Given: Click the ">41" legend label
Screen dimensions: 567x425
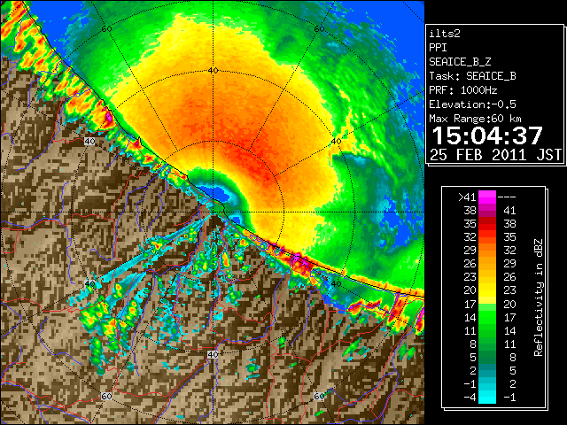Looking at the screenshot, I should pos(467,197).
